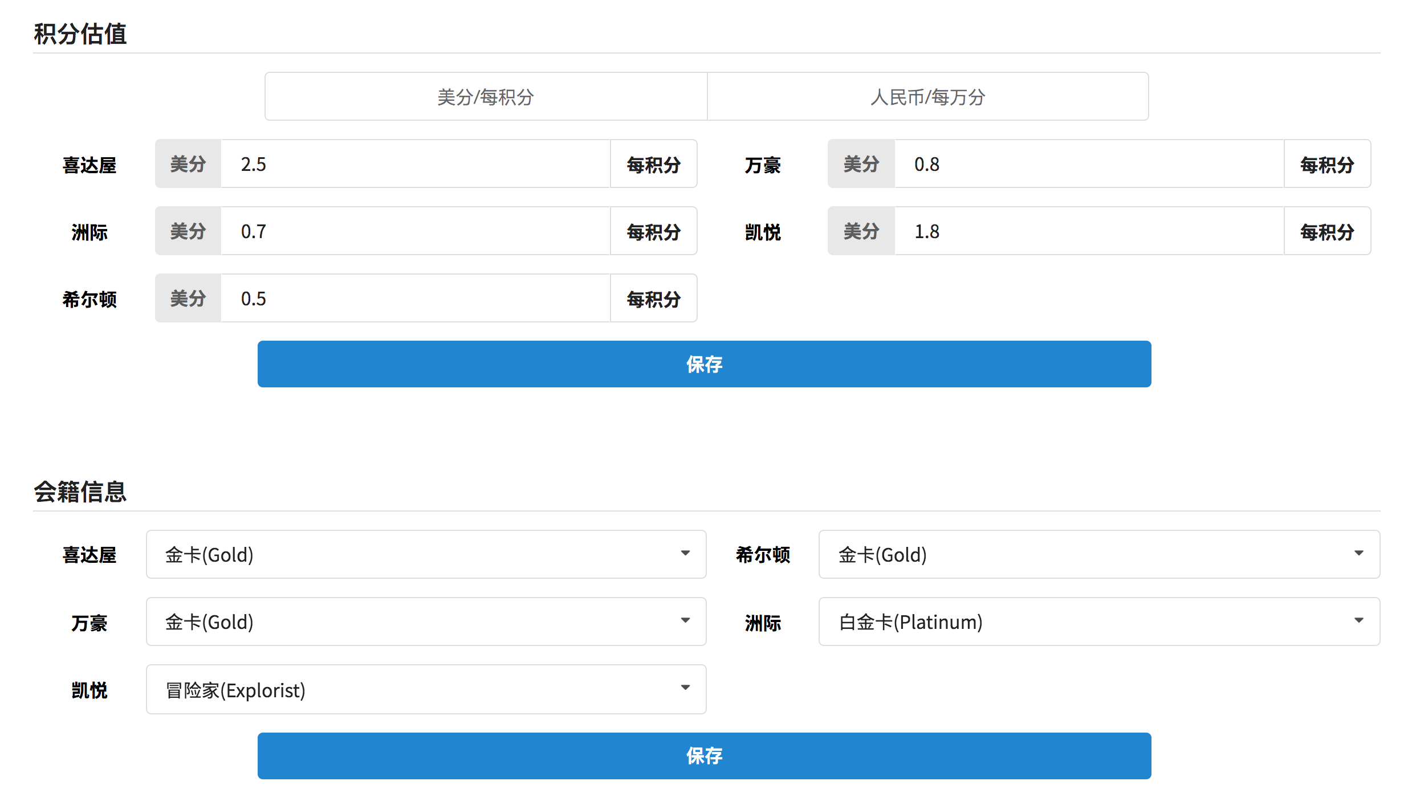Open the 喜达屋 membership dropdown
1408x785 pixels.
click(x=426, y=554)
